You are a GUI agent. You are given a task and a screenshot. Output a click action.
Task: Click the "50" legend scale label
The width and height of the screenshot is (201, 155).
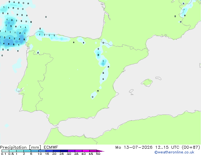point(98,154)
